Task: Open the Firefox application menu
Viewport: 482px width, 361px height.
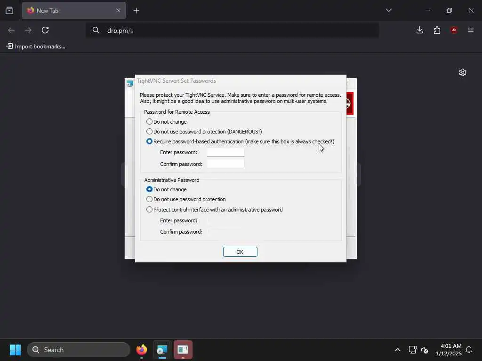Action: click(471, 30)
